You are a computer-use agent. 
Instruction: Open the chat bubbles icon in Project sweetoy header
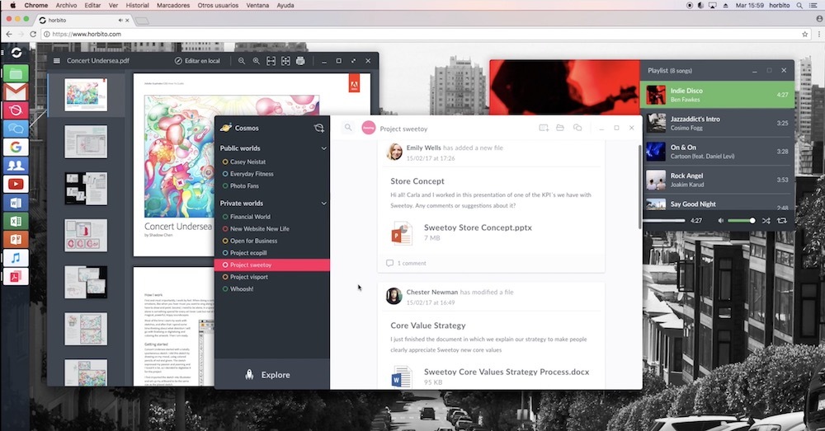(577, 128)
